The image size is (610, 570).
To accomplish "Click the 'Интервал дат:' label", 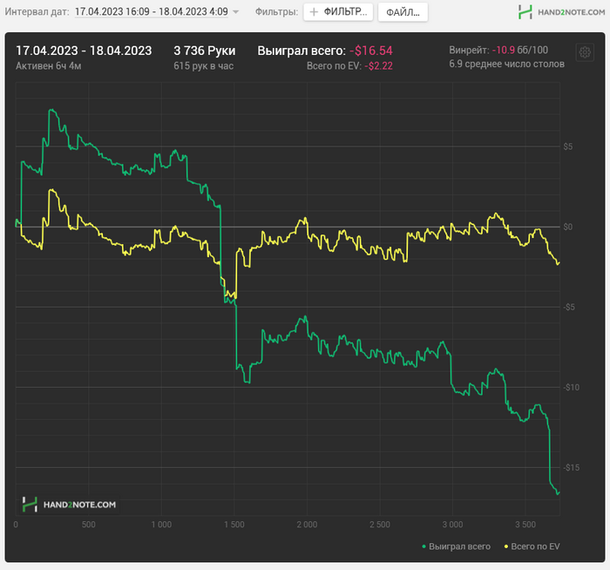I will click(x=37, y=11).
